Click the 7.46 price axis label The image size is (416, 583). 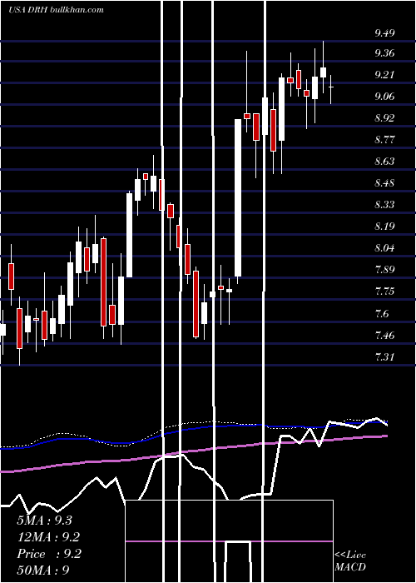point(384,336)
